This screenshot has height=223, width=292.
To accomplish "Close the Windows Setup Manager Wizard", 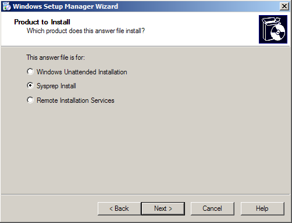I will (x=284, y=6).
